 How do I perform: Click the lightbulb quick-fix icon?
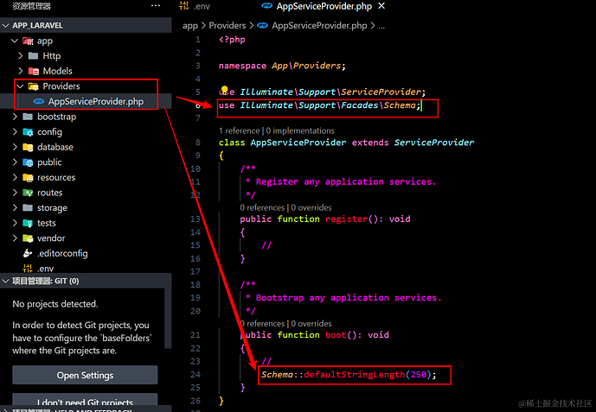tap(224, 91)
